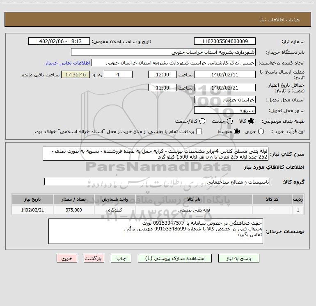Select the کالا radio button
The height and width of the screenshot is (306, 316).
251,121
